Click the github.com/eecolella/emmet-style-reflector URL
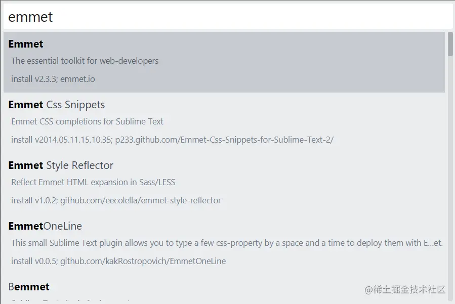This screenshot has height=304, width=455. point(141,200)
